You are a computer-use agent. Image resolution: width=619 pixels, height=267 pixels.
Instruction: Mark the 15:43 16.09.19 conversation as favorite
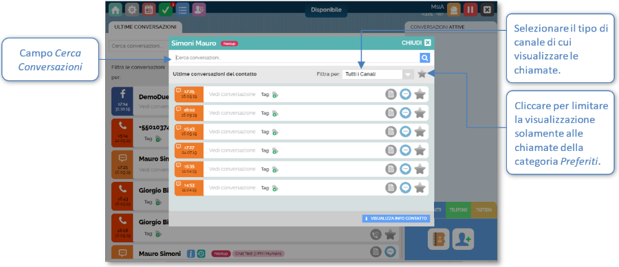tap(420, 132)
